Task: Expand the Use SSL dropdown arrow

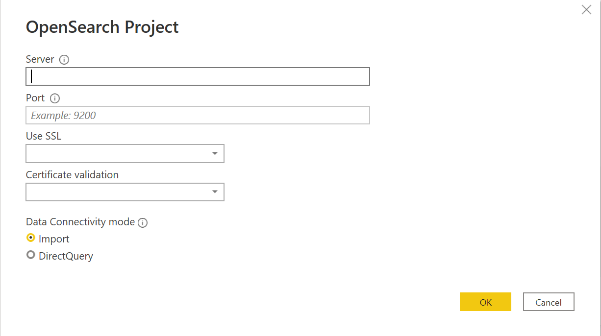Action: click(x=215, y=154)
